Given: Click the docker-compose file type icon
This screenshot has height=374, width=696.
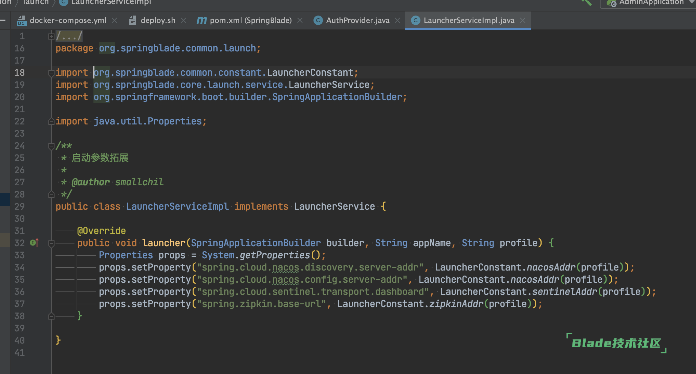Looking at the screenshot, I should pos(22,21).
